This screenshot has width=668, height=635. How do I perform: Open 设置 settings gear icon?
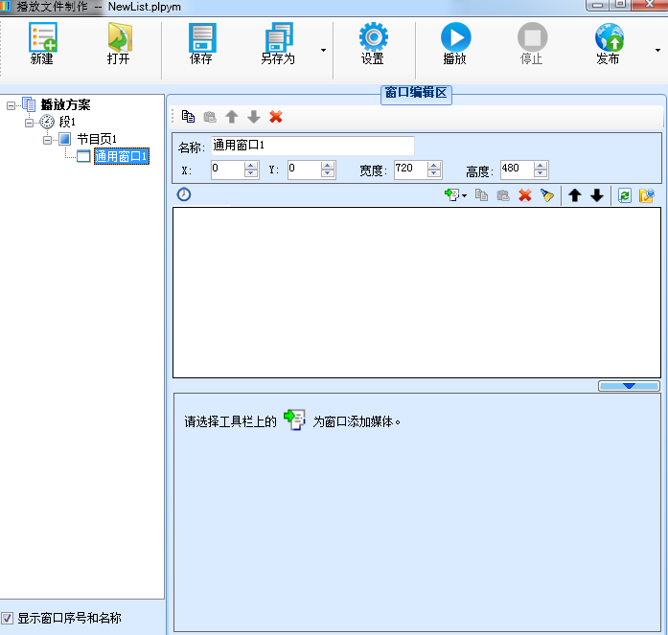pyautogui.click(x=373, y=43)
